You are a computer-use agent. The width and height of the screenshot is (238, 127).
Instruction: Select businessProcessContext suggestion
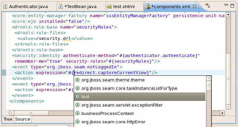140,113
